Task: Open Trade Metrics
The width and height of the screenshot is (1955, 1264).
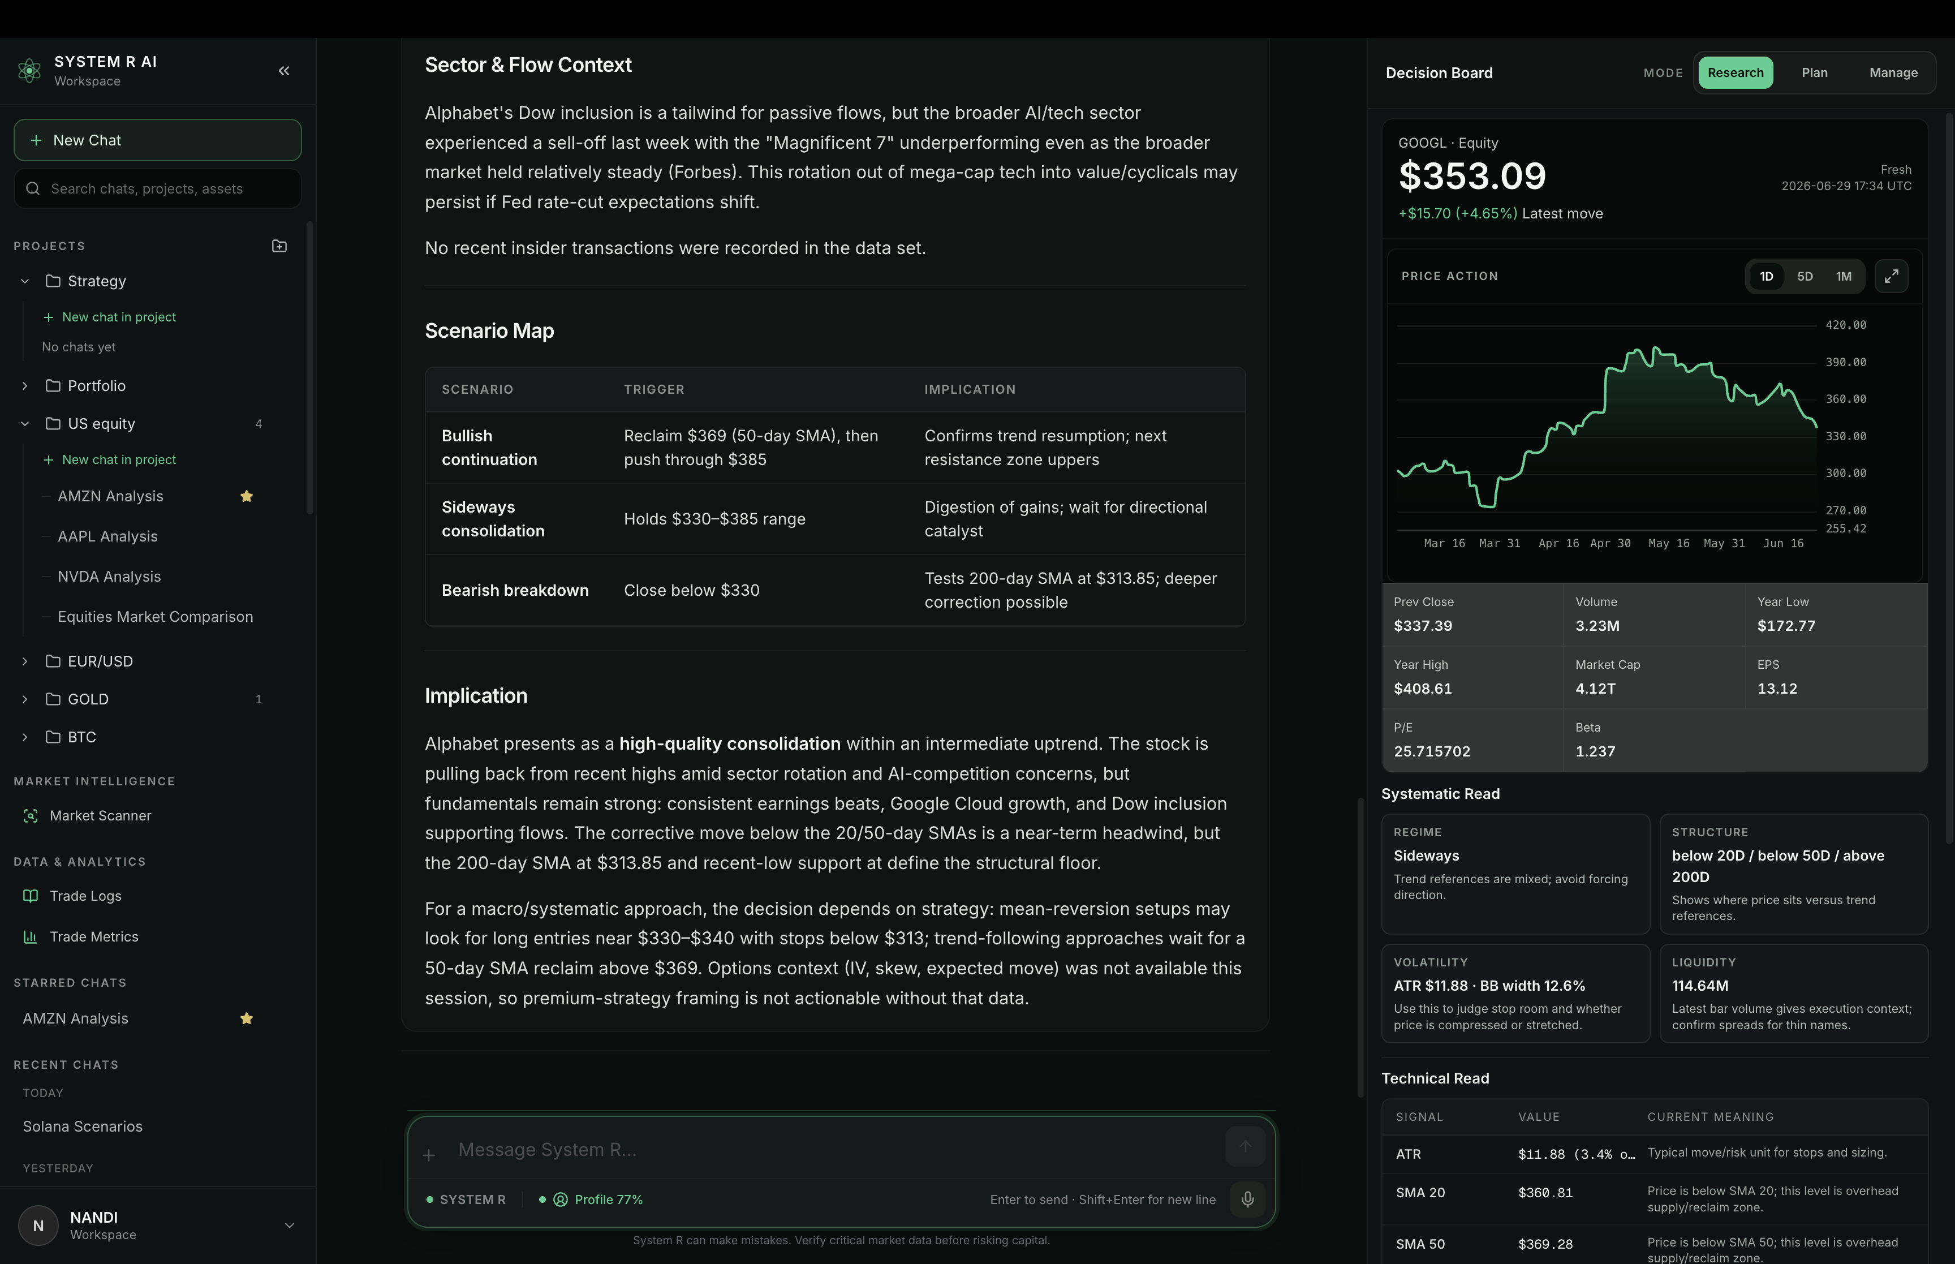Action: click(x=93, y=936)
